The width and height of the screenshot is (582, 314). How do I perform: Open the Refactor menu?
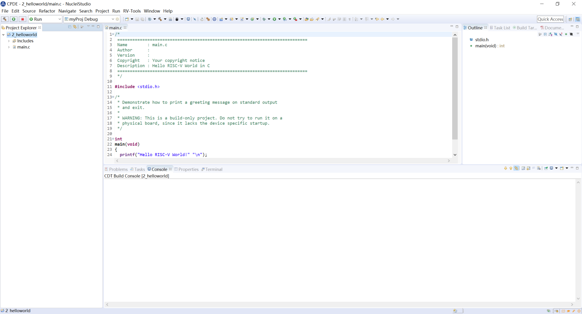47,11
